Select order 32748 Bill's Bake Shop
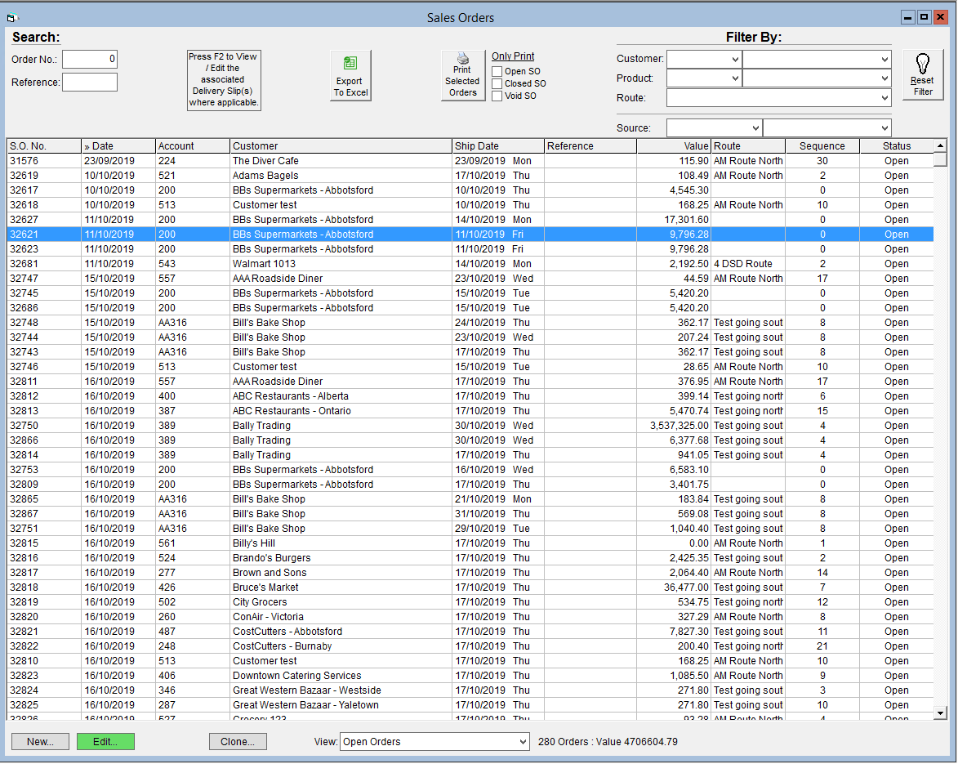Screen dimensions: 958x764 click(x=470, y=323)
